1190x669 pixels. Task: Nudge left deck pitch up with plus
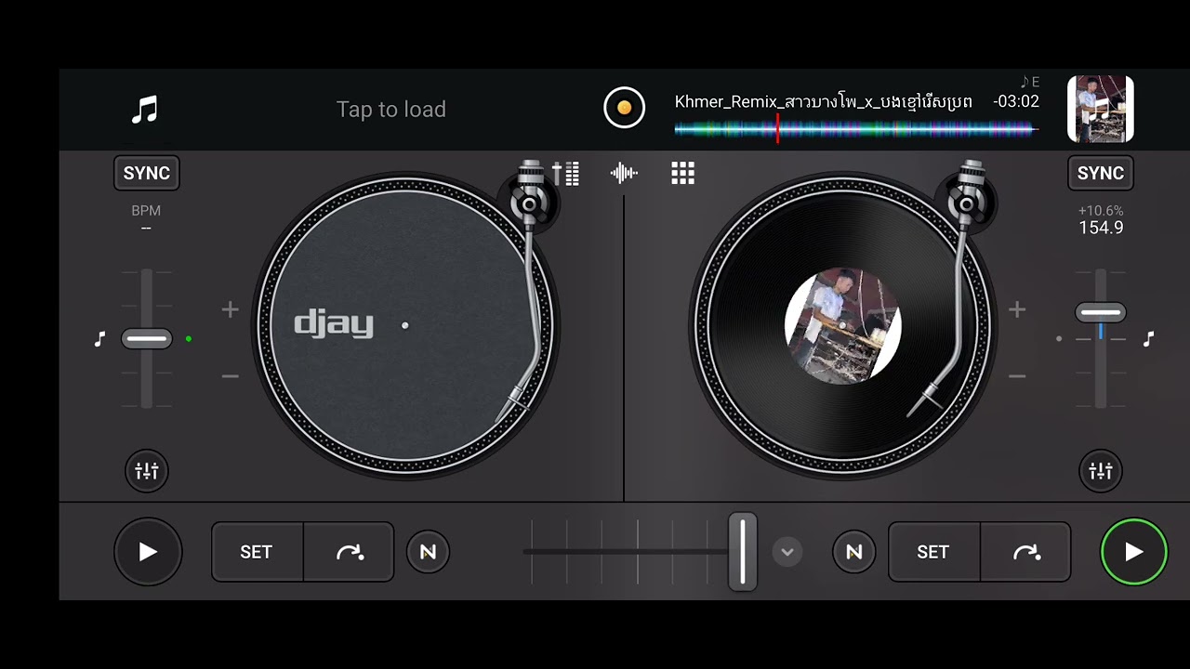click(230, 309)
